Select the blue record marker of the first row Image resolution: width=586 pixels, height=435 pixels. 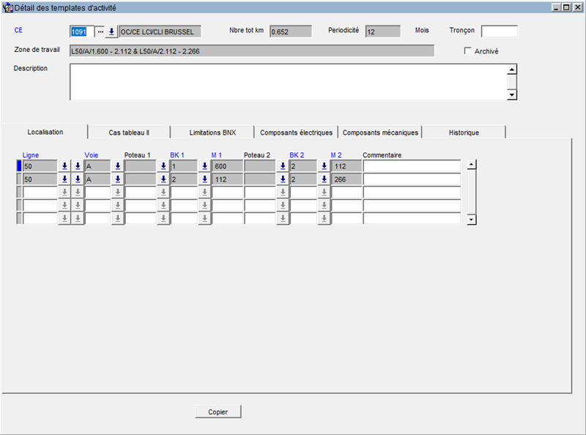pos(19,166)
